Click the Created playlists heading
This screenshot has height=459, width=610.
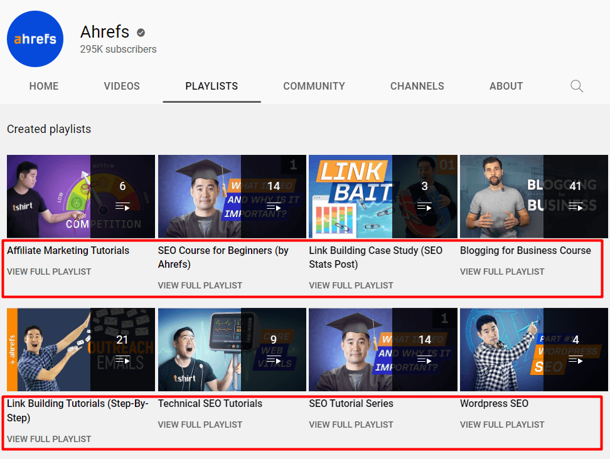tap(49, 129)
